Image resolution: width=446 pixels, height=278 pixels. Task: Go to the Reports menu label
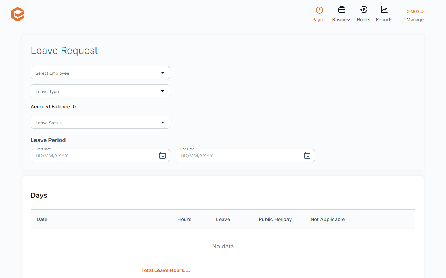(x=384, y=20)
